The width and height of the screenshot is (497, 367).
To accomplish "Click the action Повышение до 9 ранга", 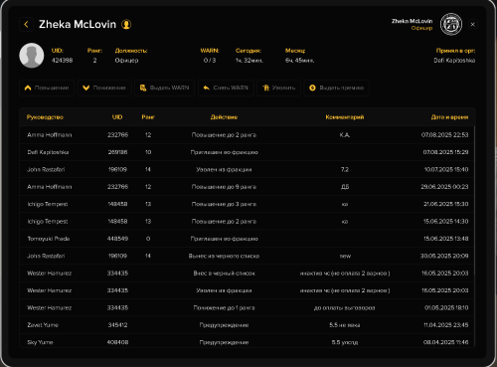I will click(x=224, y=187).
